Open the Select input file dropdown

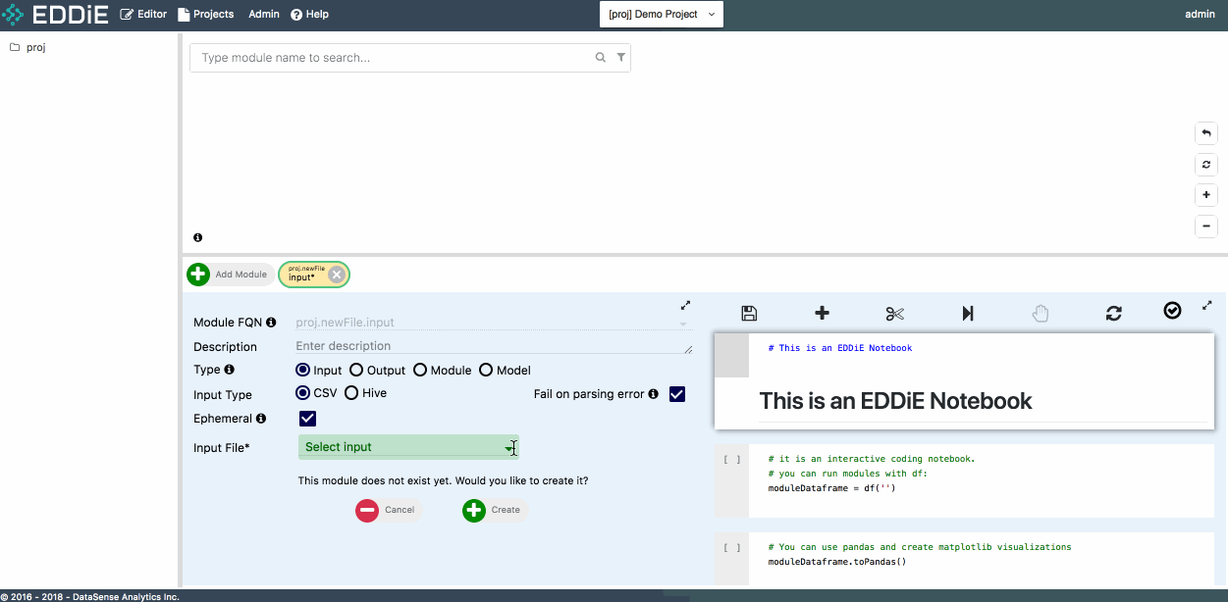pos(408,447)
